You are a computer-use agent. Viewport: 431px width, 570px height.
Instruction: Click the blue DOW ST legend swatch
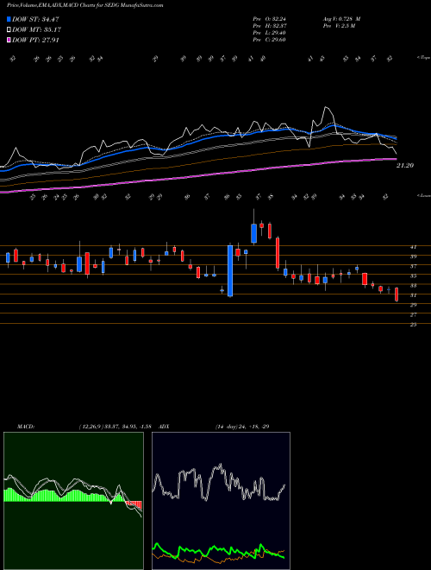tap(9, 19)
